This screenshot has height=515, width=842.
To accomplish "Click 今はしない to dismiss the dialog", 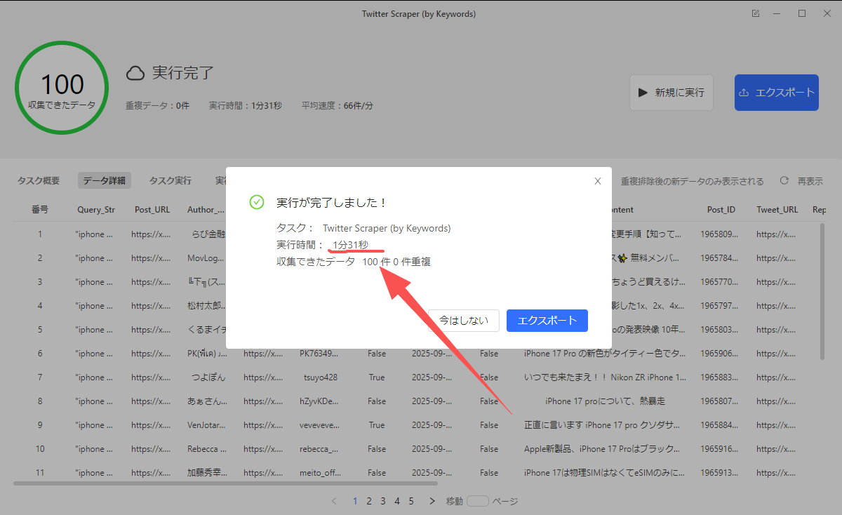I will 463,320.
